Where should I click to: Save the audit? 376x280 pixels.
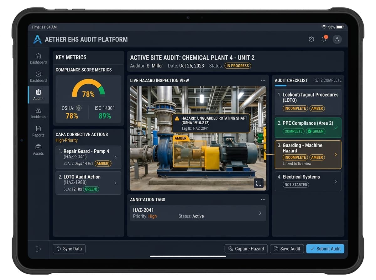(287, 249)
